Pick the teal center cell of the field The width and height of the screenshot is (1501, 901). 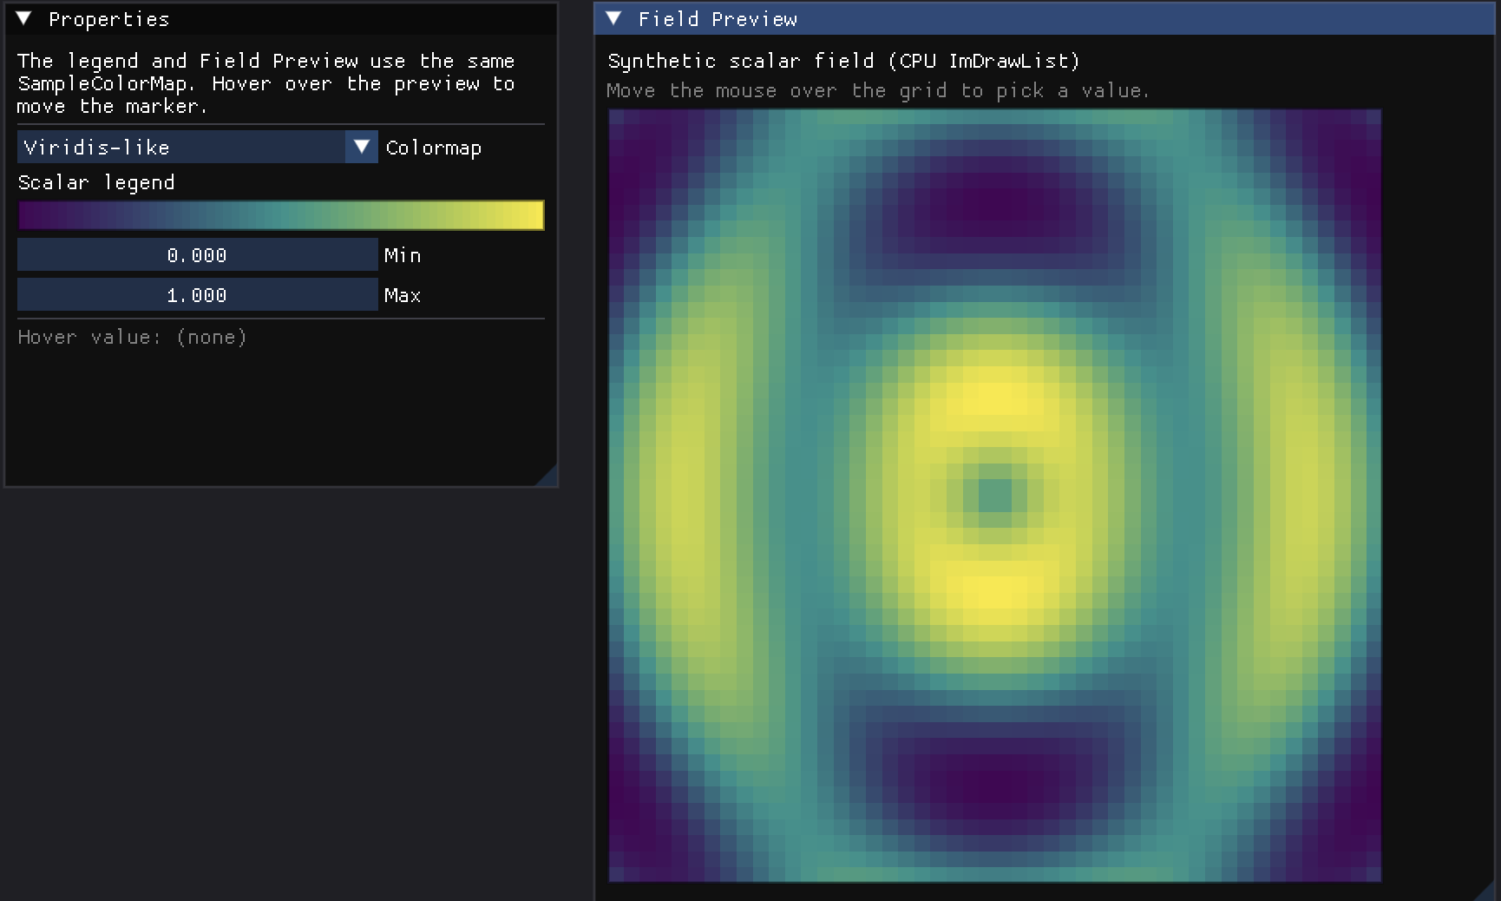tap(995, 496)
